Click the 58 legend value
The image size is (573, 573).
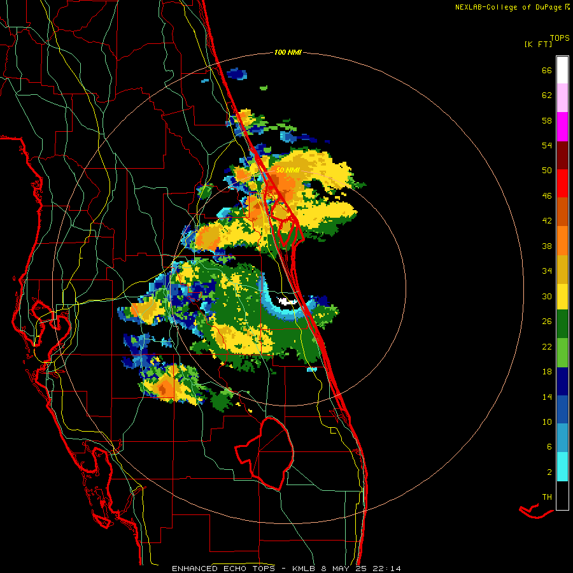point(547,120)
